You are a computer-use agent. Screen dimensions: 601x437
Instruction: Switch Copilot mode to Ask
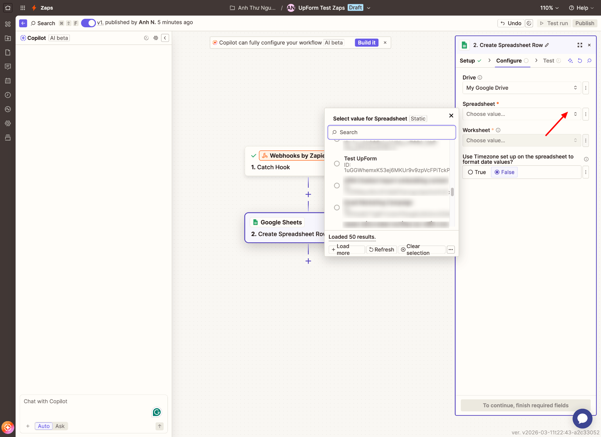[x=60, y=426]
